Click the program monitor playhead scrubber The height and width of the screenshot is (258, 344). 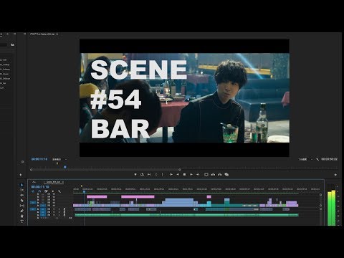click(x=65, y=168)
